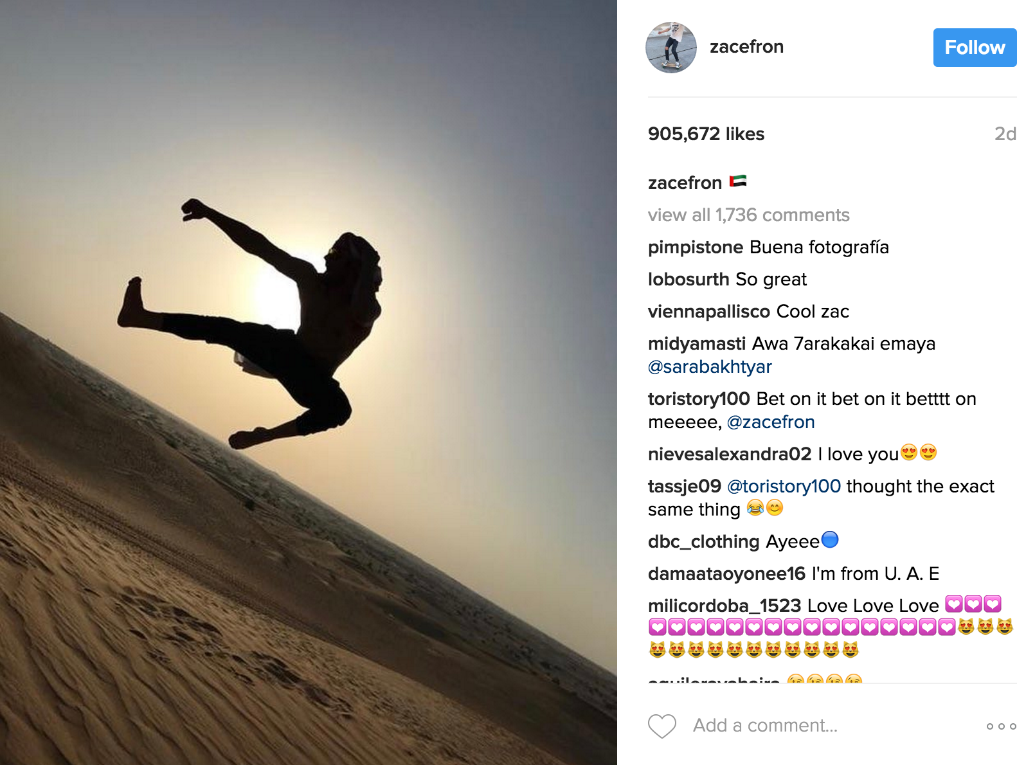Click the 2d post timestamp
Image resolution: width=1035 pixels, height=765 pixels.
[x=1005, y=134]
